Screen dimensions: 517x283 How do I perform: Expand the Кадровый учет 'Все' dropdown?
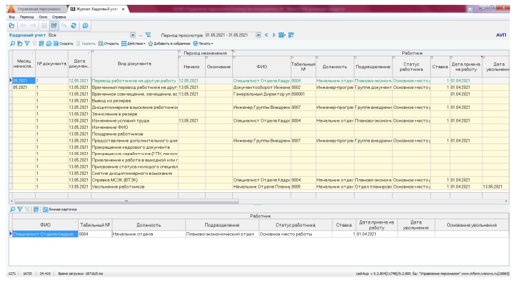(x=133, y=35)
